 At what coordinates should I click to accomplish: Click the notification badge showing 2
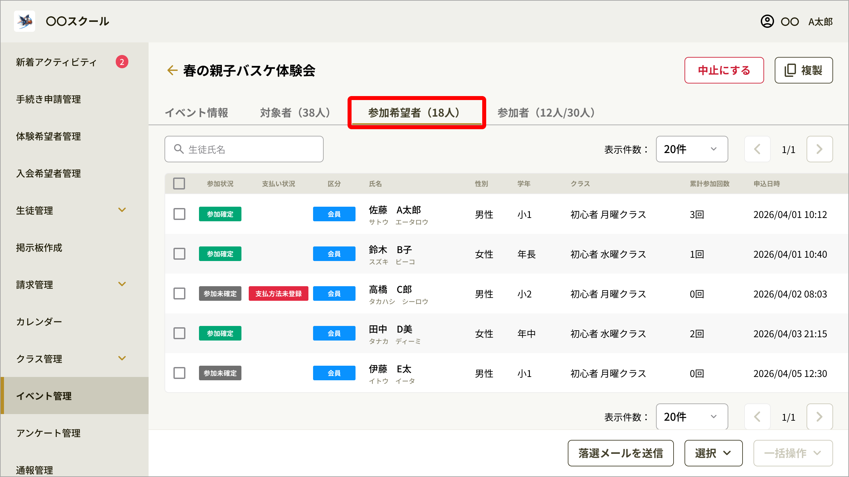click(x=122, y=62)
